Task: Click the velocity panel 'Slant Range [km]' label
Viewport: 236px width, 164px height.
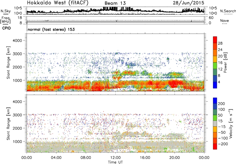Action: 8,123
